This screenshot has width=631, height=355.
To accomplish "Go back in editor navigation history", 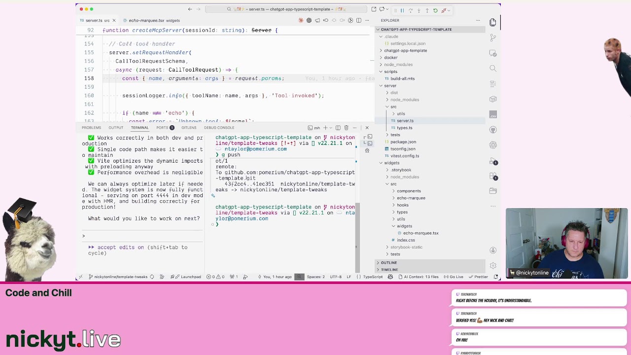I will (x=190, y=9).
